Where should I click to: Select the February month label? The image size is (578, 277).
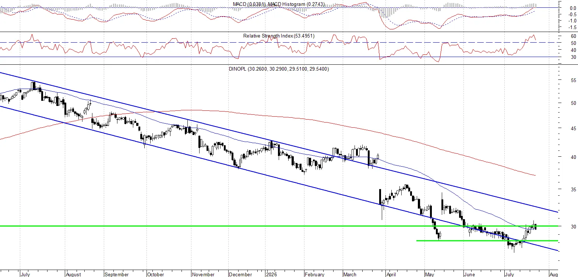click(314, 274)
